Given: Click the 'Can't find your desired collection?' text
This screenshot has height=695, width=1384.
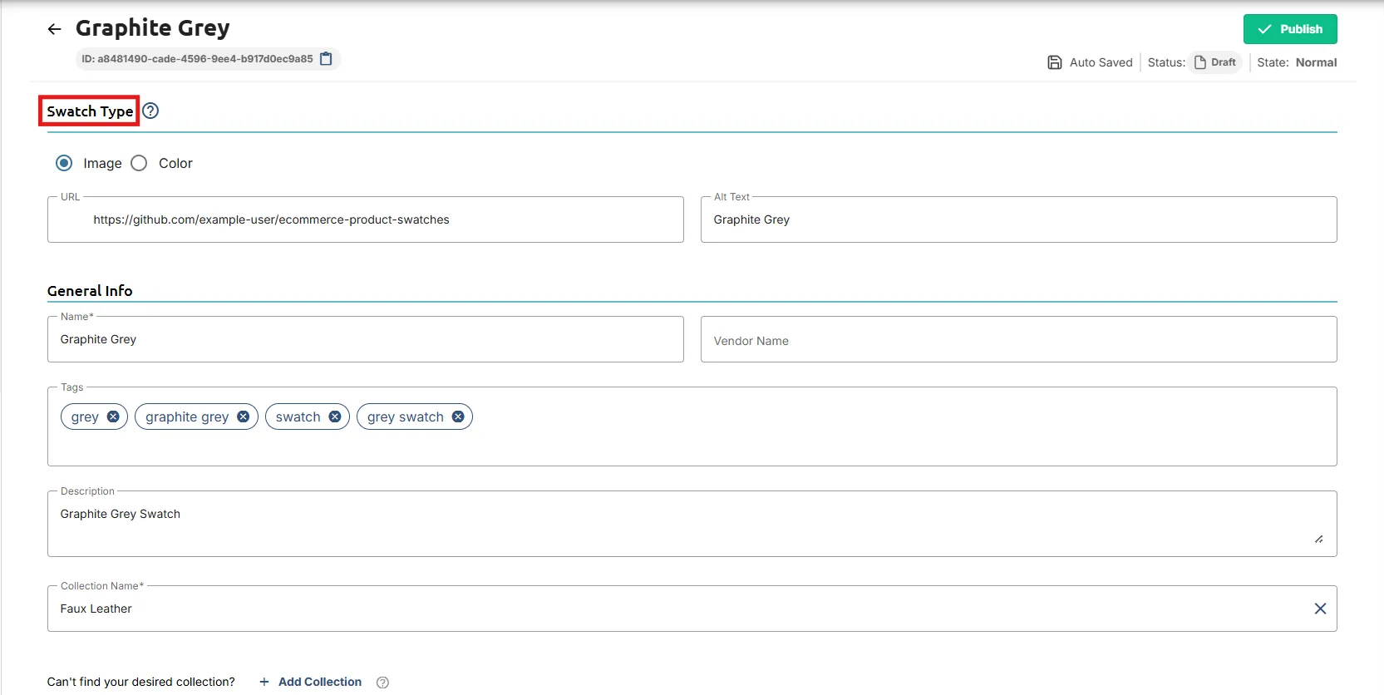Looking at the screenshot, I should [x=141, y=682].
